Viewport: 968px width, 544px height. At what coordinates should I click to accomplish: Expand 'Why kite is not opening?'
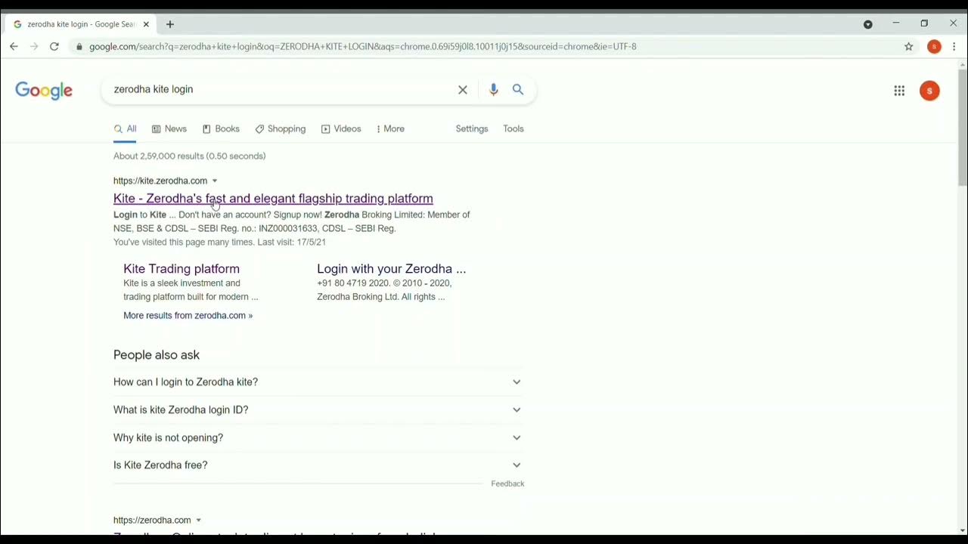tap(318, 438)
